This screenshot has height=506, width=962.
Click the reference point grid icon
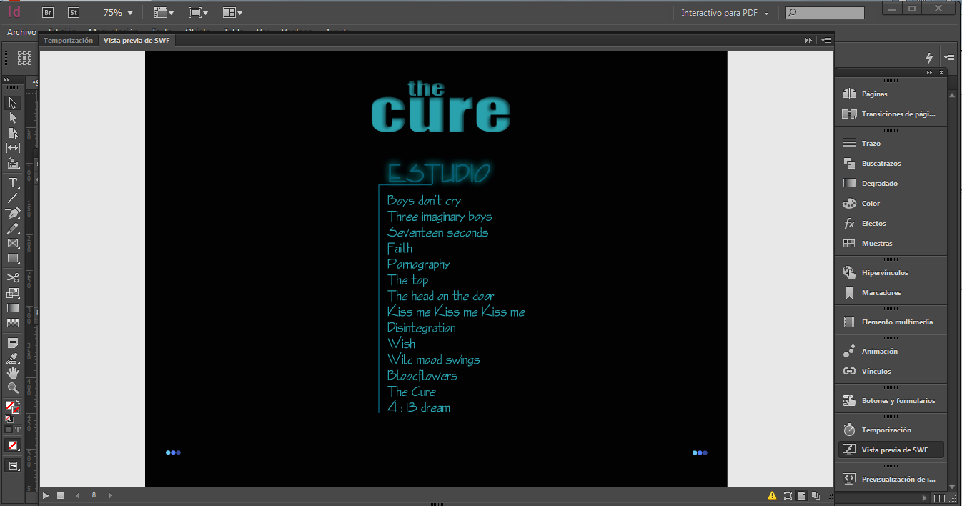[x=24, y=58]
